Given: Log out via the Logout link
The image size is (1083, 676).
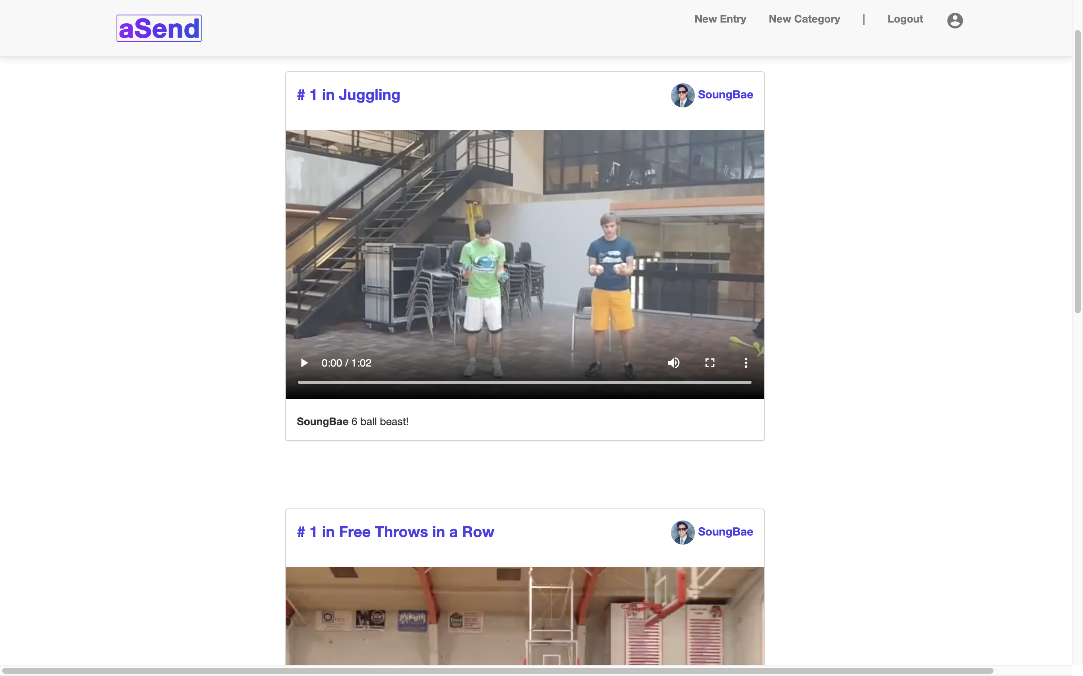Looking at the screenshot, I should [x=905, y=19].
